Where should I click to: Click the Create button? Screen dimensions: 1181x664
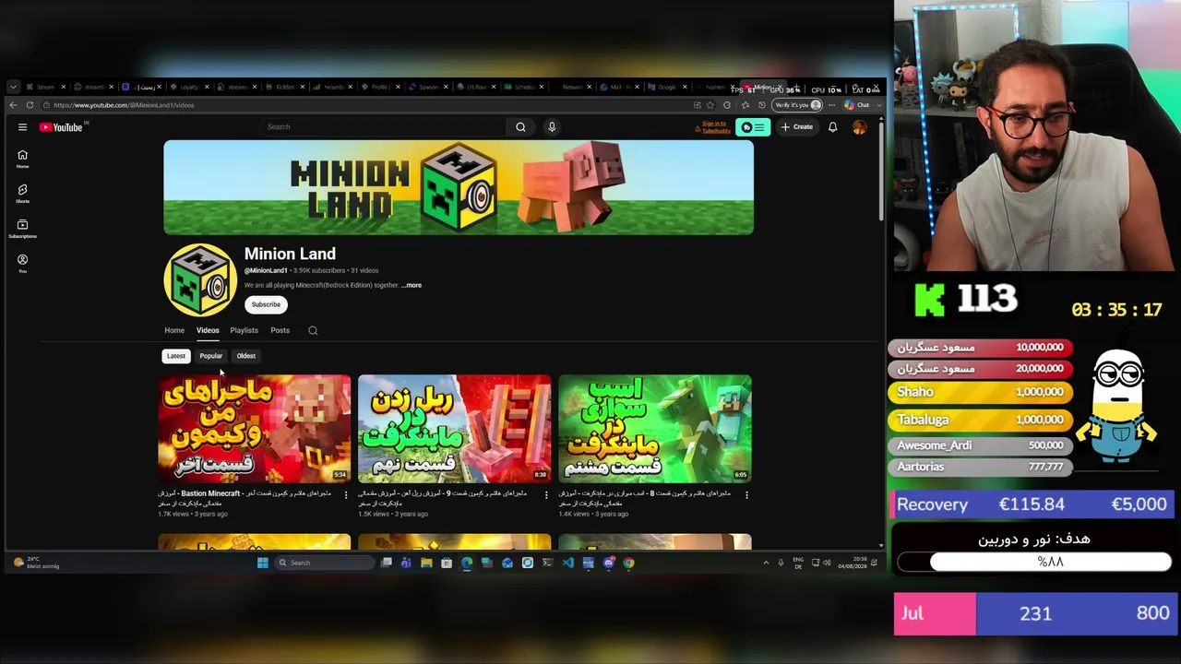pos(797,127)
